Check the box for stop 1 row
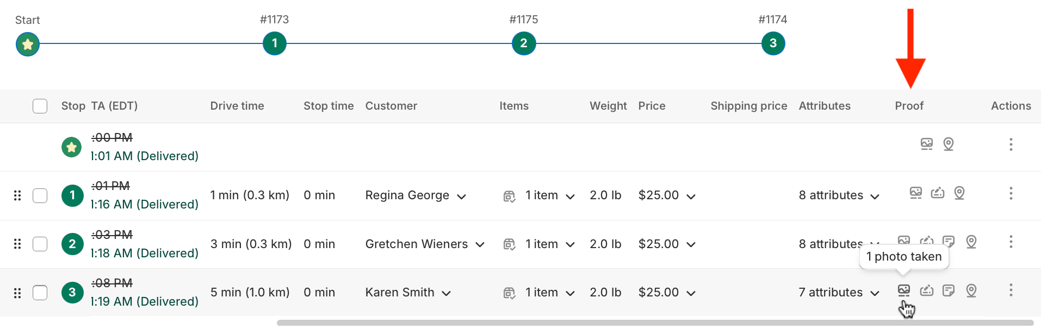Image resolution: width=1041 pixels, height=329 pixels. [40, 195]
